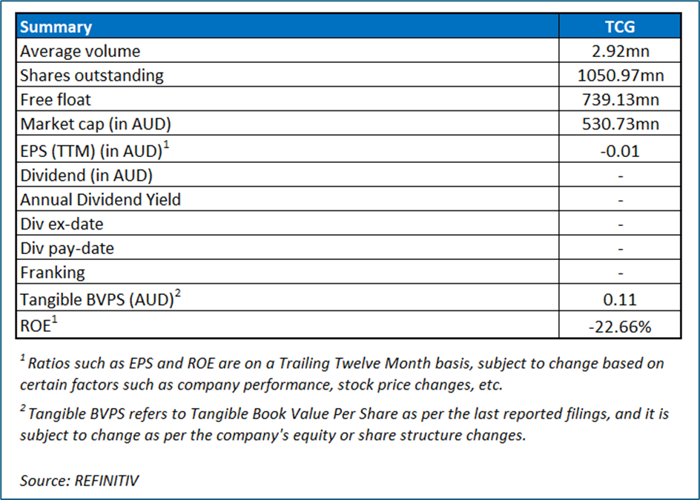
Task: Click the -0.01 EPS value
Action: click(x=620, y=150)
